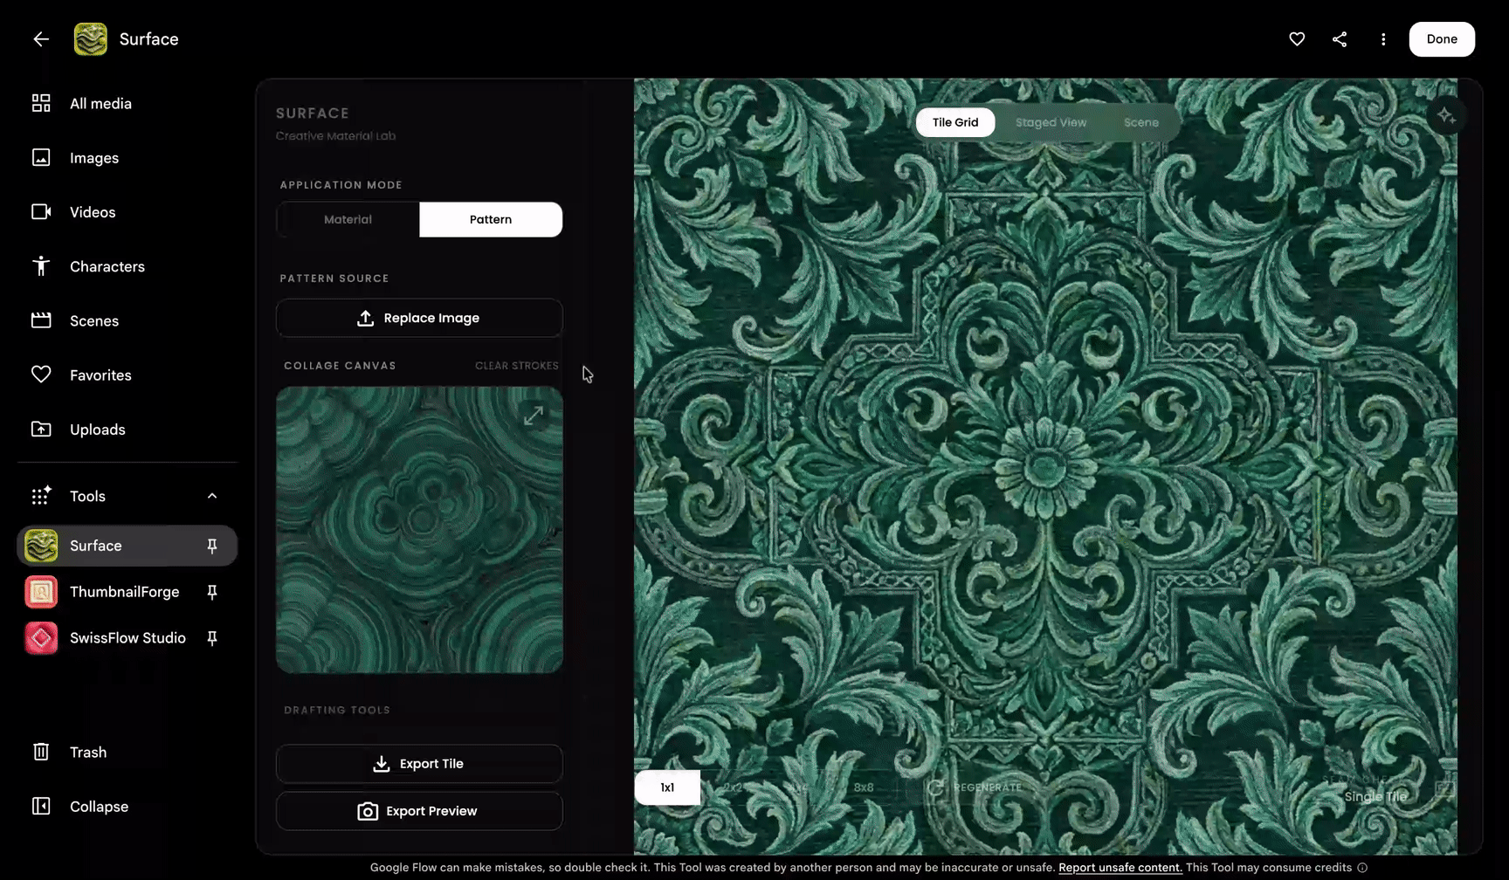The width and height of the screenshot is (1509, 880).
Task: Select 1x1 tile grid size
Action: pos(667,787)
